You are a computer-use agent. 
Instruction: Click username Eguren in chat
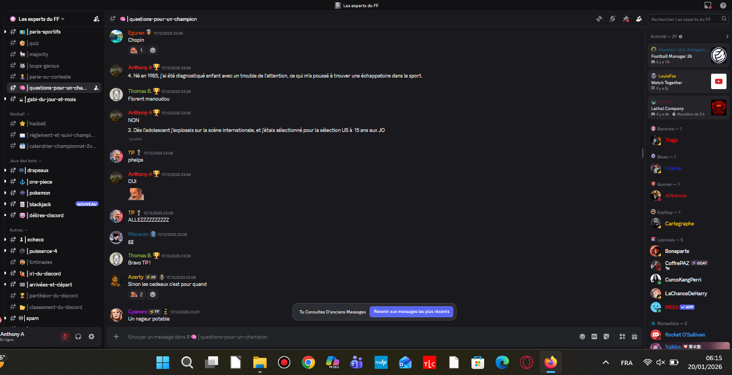(x=136, y=33)
